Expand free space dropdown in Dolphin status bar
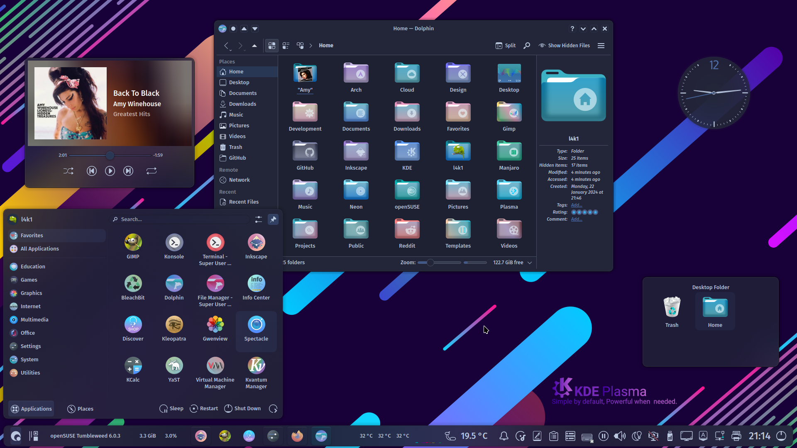The height and width of the screenshot is (448, 797). (530, 263)
